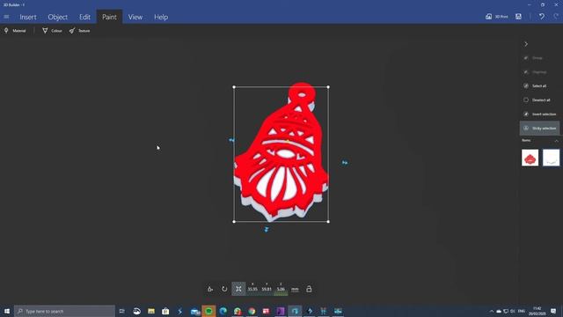The image size is (563, 317).
Task: Edit the Y dimension value 59.81
Action: 267,289
